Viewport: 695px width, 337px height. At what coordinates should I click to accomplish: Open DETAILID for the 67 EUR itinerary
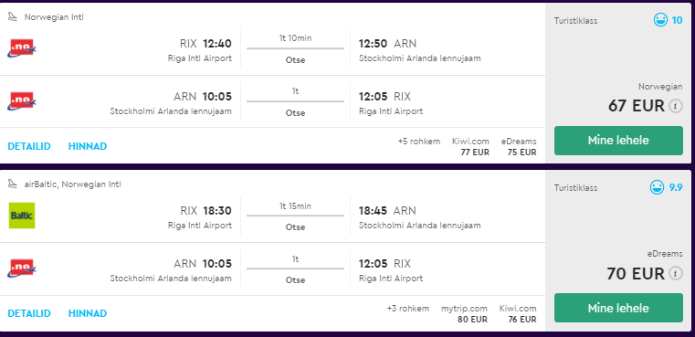coord(29,146)
